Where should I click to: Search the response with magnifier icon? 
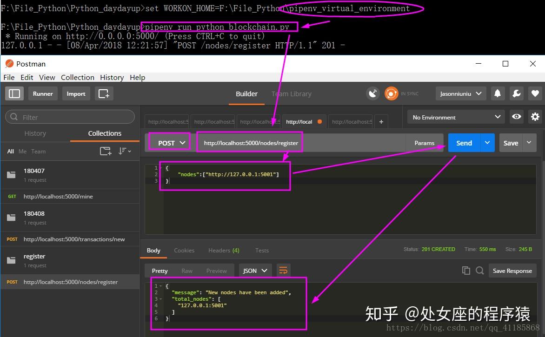[479, 270]
